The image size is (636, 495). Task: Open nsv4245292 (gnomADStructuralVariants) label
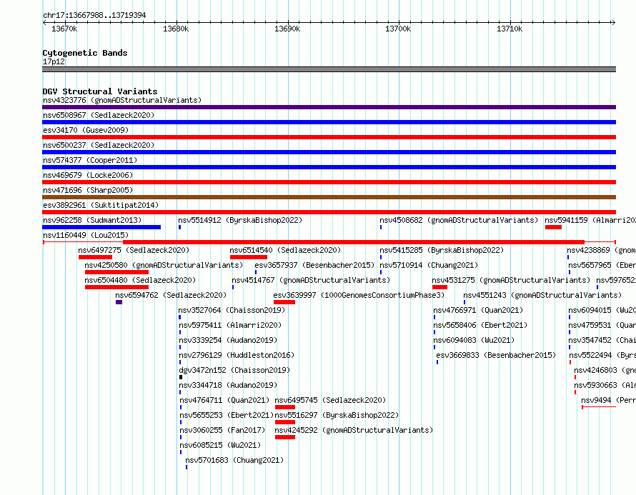pos(354,430)
